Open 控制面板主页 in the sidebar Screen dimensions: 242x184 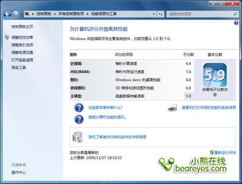click(x=22, y=27)
